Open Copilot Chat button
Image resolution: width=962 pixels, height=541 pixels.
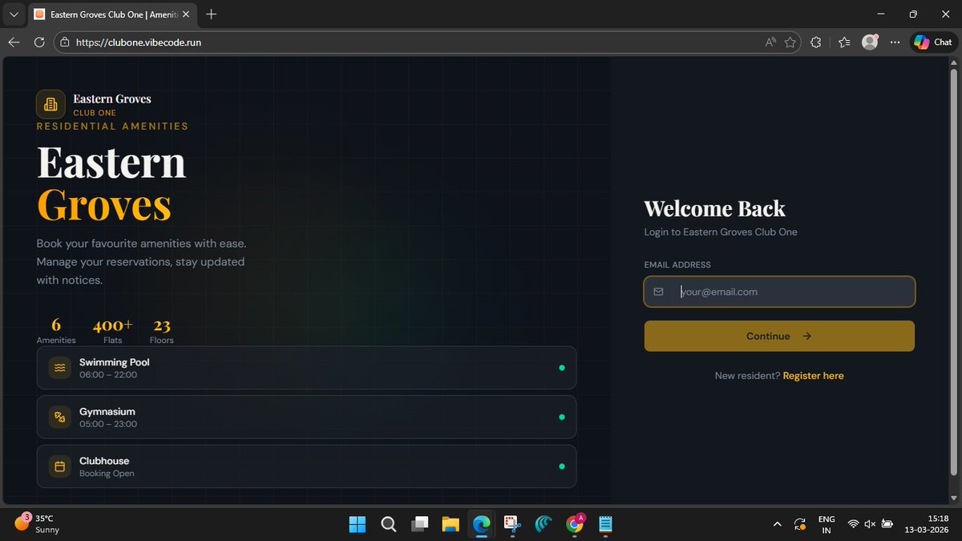[933, 42]
